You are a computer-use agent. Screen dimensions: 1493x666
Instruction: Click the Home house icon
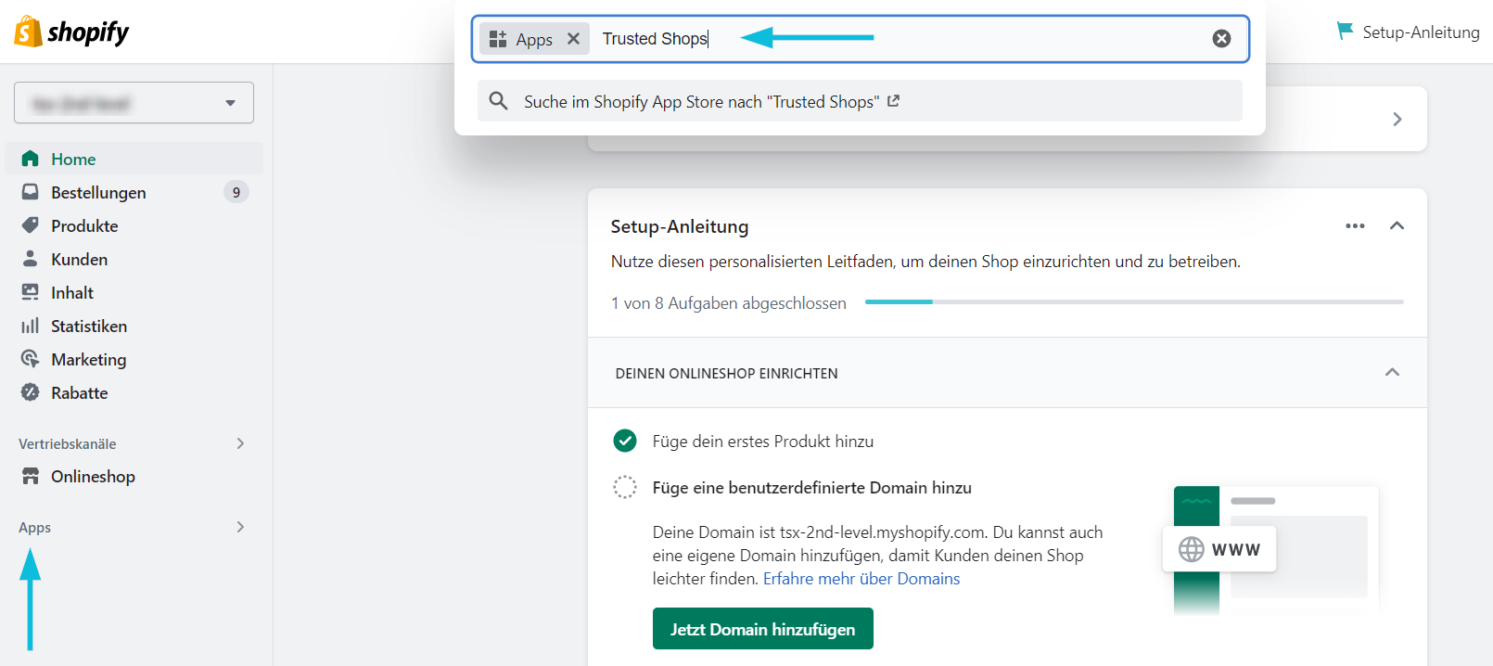pos(31,159)
